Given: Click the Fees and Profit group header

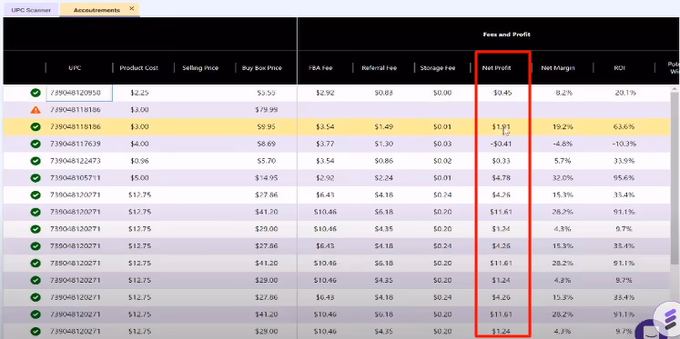Looking at the screenshot, I should pos(506,35).
